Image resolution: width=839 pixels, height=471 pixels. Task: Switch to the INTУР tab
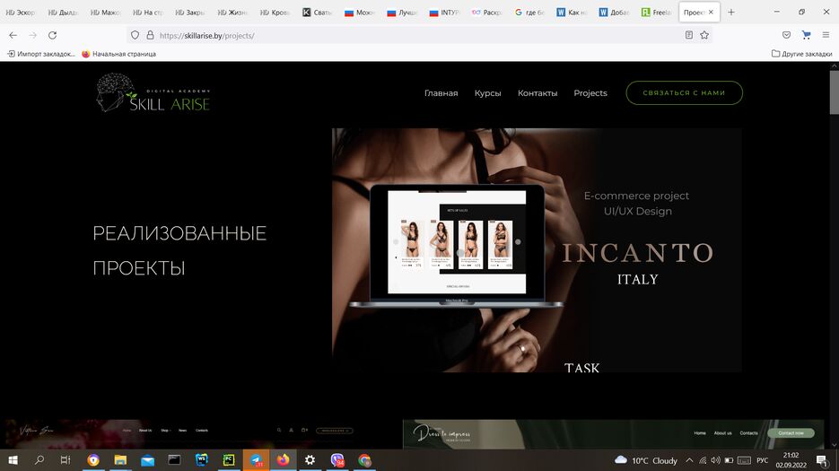(445, 12)
